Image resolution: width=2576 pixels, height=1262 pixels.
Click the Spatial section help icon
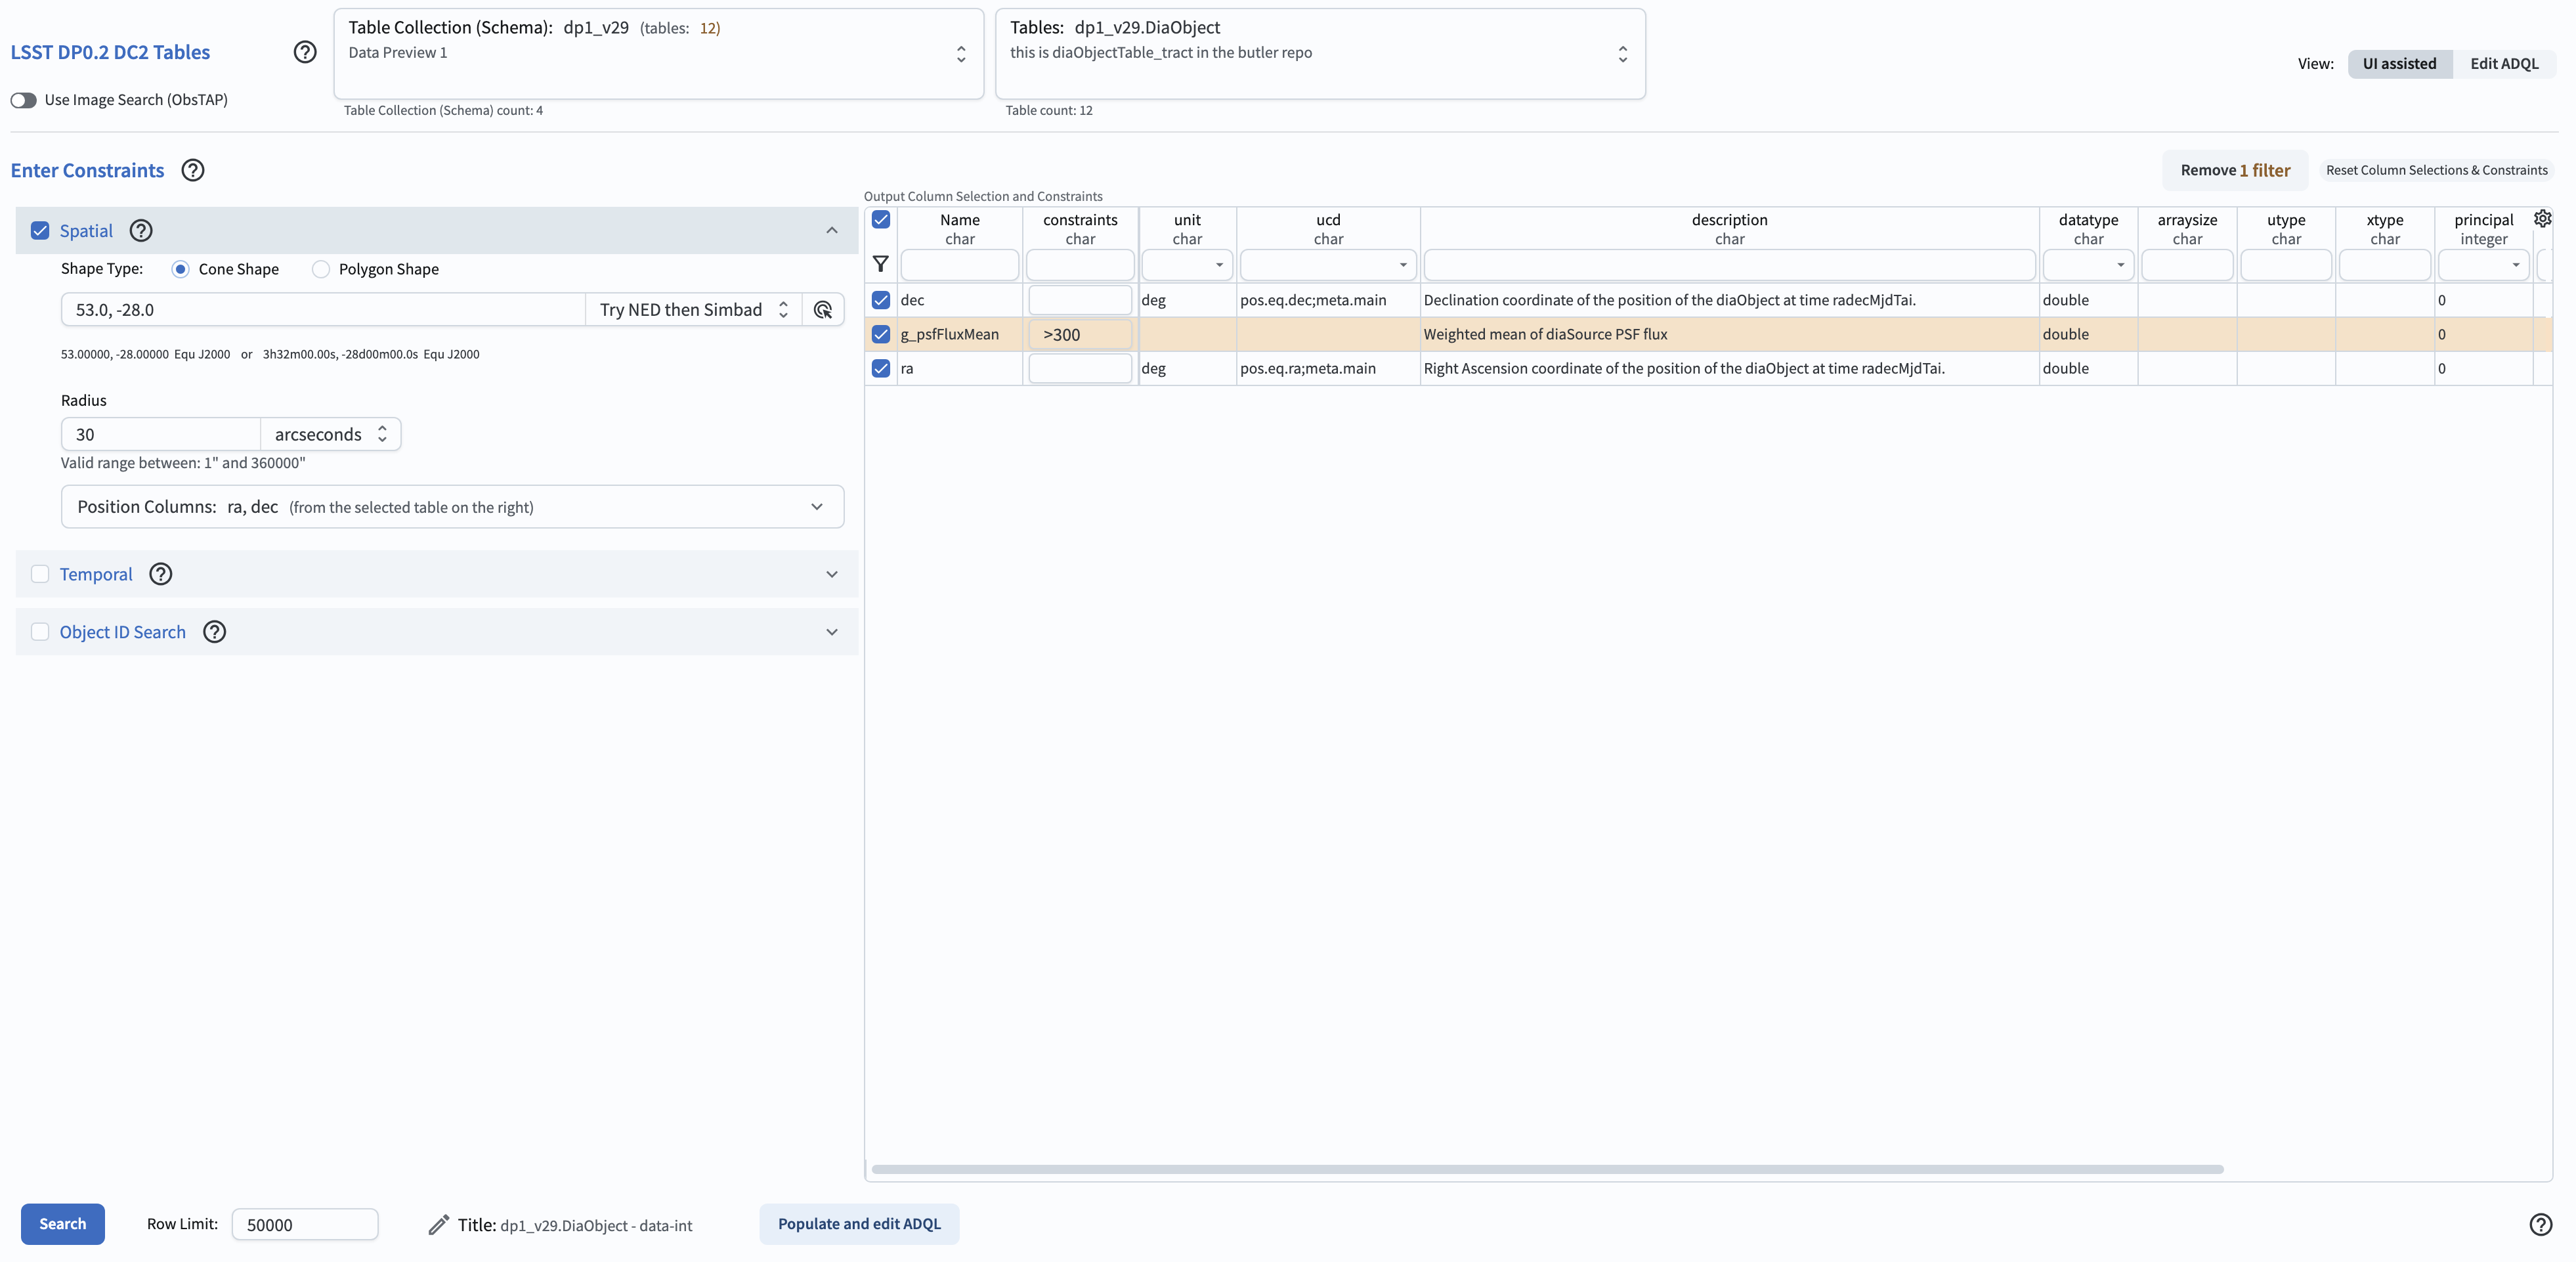pyautogui.click(x=141, y=231)
